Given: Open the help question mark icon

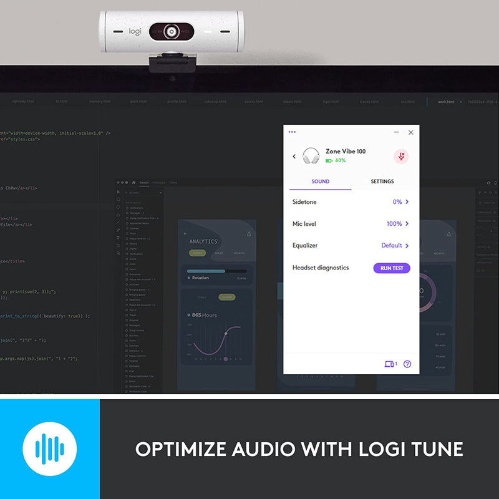Looking at the screenshot, I should tap(407, 364).
